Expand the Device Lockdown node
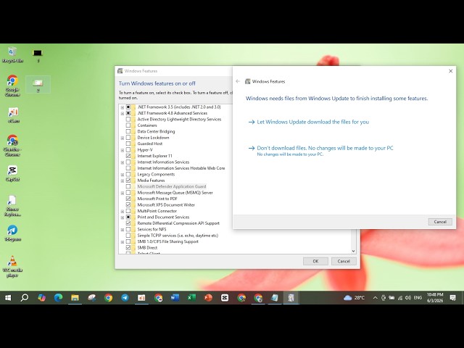The height and width of the screenshot is (348, 464). [x=123, y=138]
